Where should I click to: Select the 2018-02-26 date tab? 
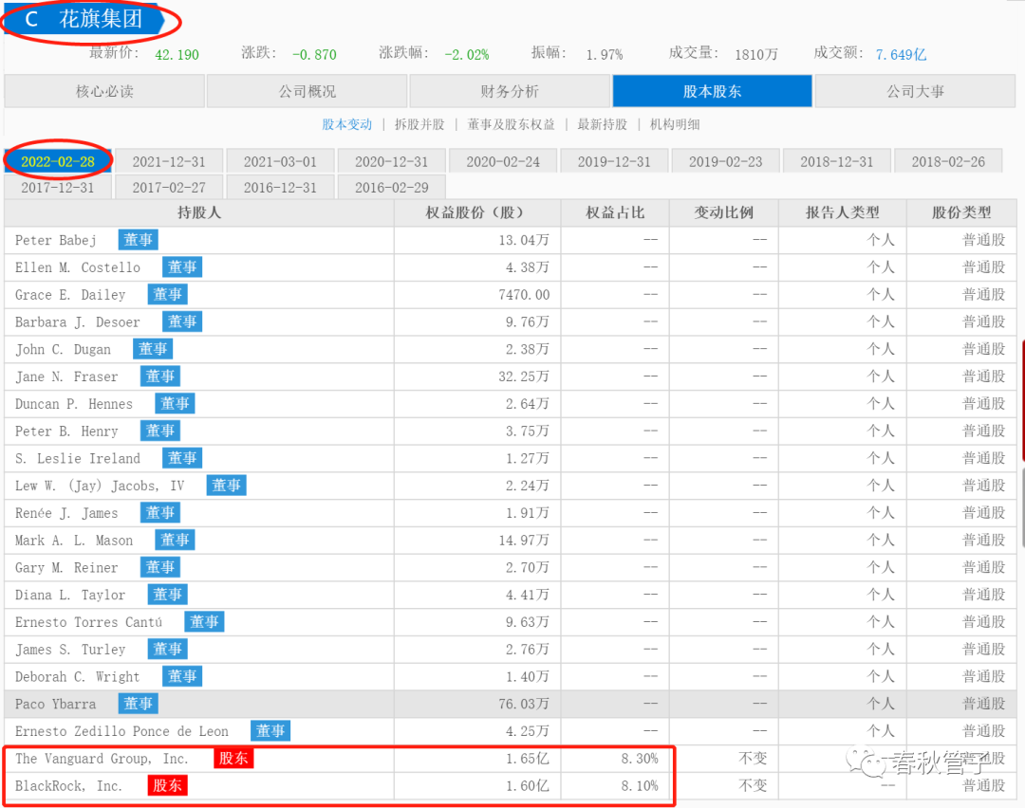pos(948,161)
